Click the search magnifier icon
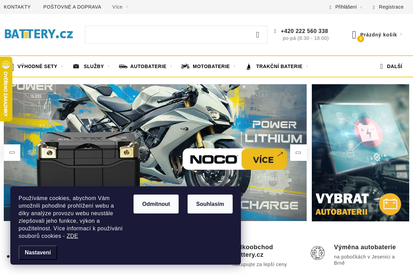This screenshot has height=275, width=413. [257, 35]
